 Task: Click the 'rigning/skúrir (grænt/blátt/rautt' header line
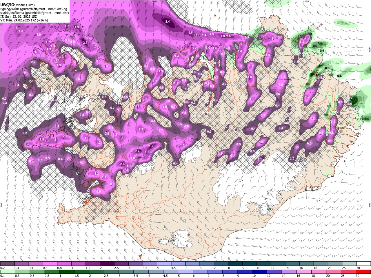[34, 8]
